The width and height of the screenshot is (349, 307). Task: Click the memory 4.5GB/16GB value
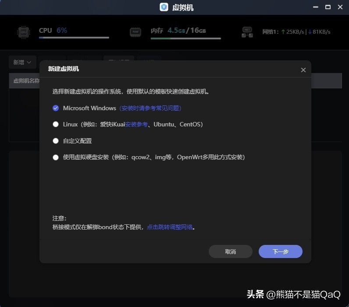(186, 31)
